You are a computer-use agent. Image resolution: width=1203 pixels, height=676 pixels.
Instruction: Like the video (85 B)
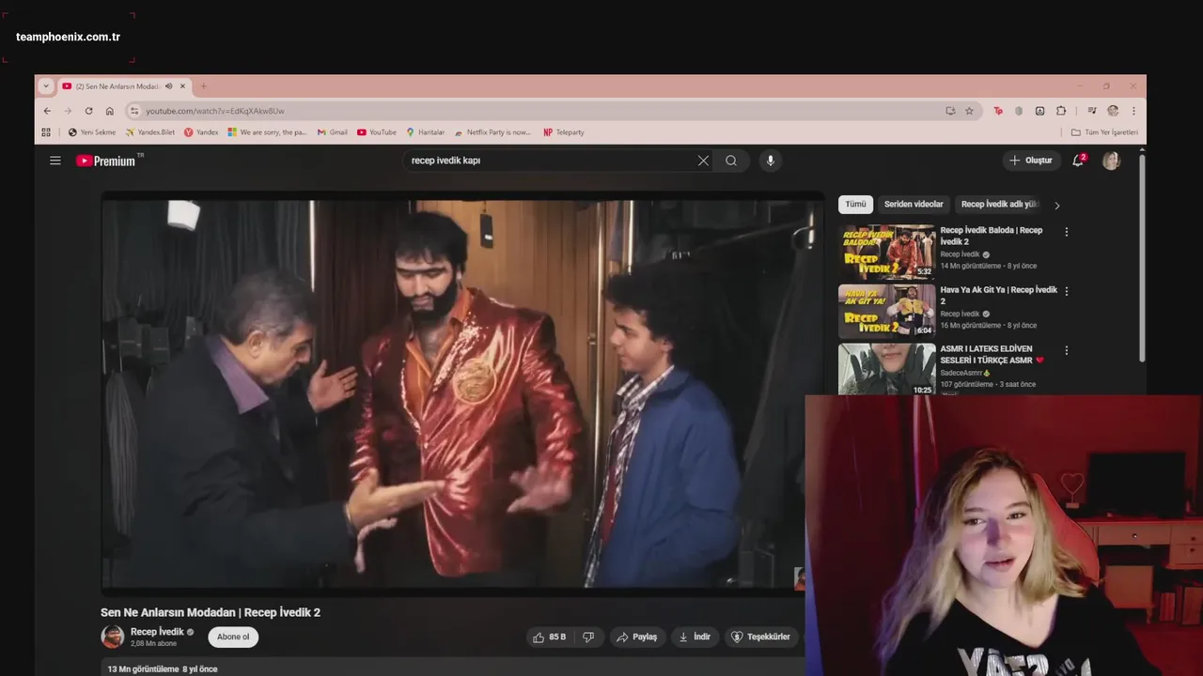pos(549,638)
